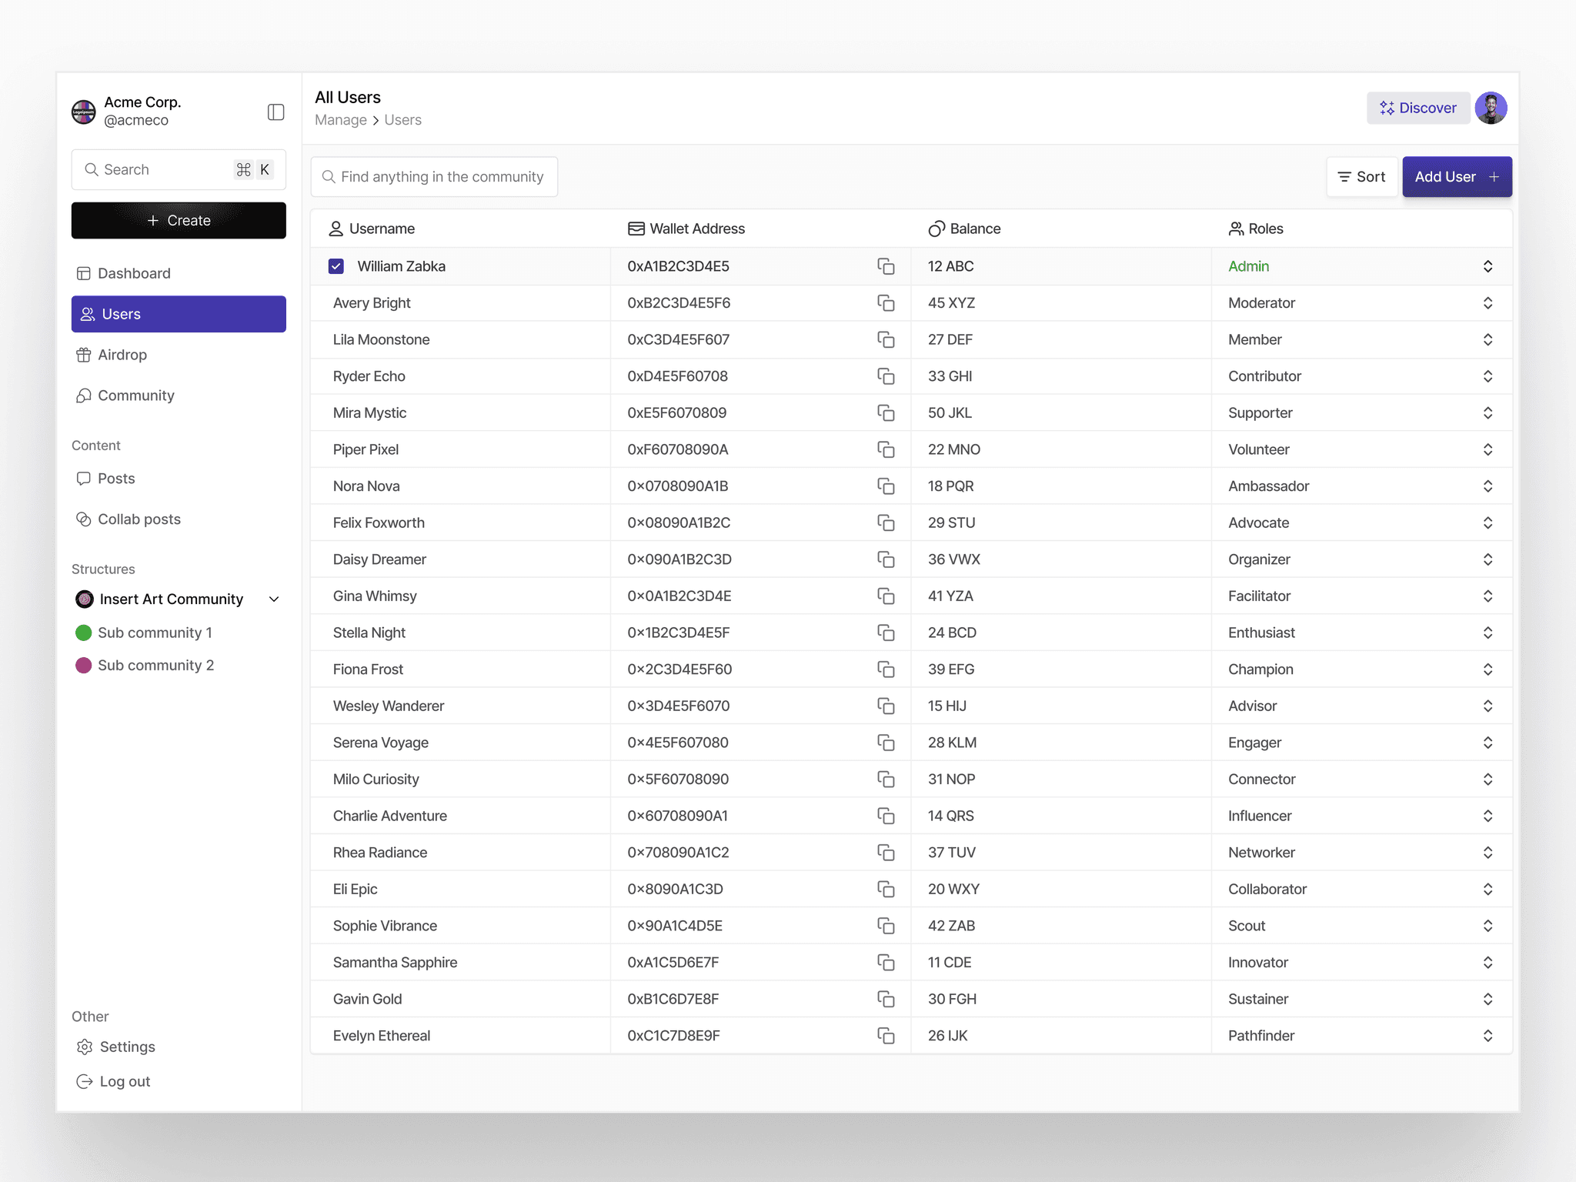This screenshot has width=1576, height=1182.
Task: Open role selector for Gavin Gold
Action: pos(1488,999)
